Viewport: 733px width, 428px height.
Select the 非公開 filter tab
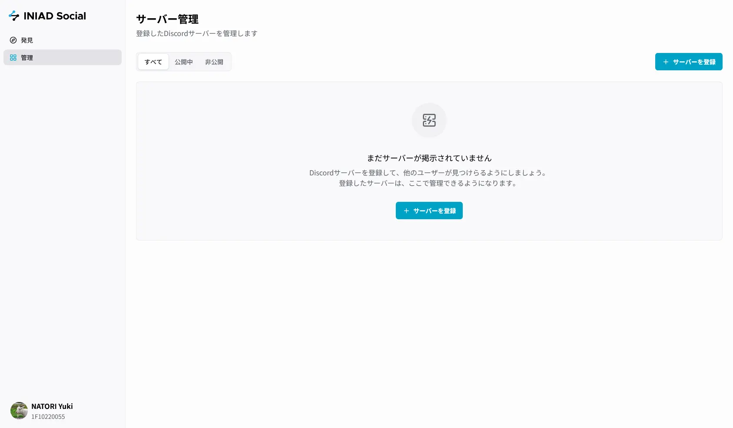(214, 62)
